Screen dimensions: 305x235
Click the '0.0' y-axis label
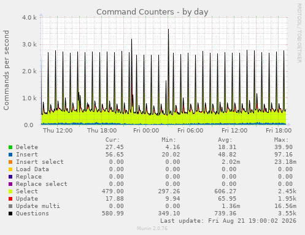point(28,125)
